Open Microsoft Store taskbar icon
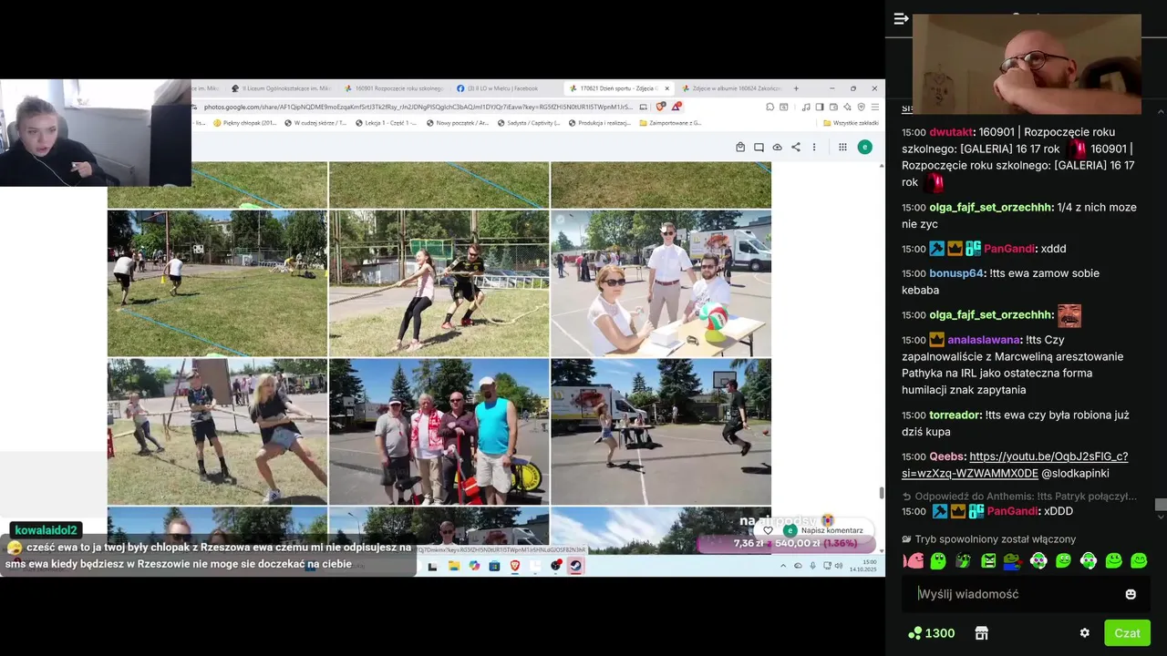Viewport: 1167px width, 656px height. [x=494, y=566]
